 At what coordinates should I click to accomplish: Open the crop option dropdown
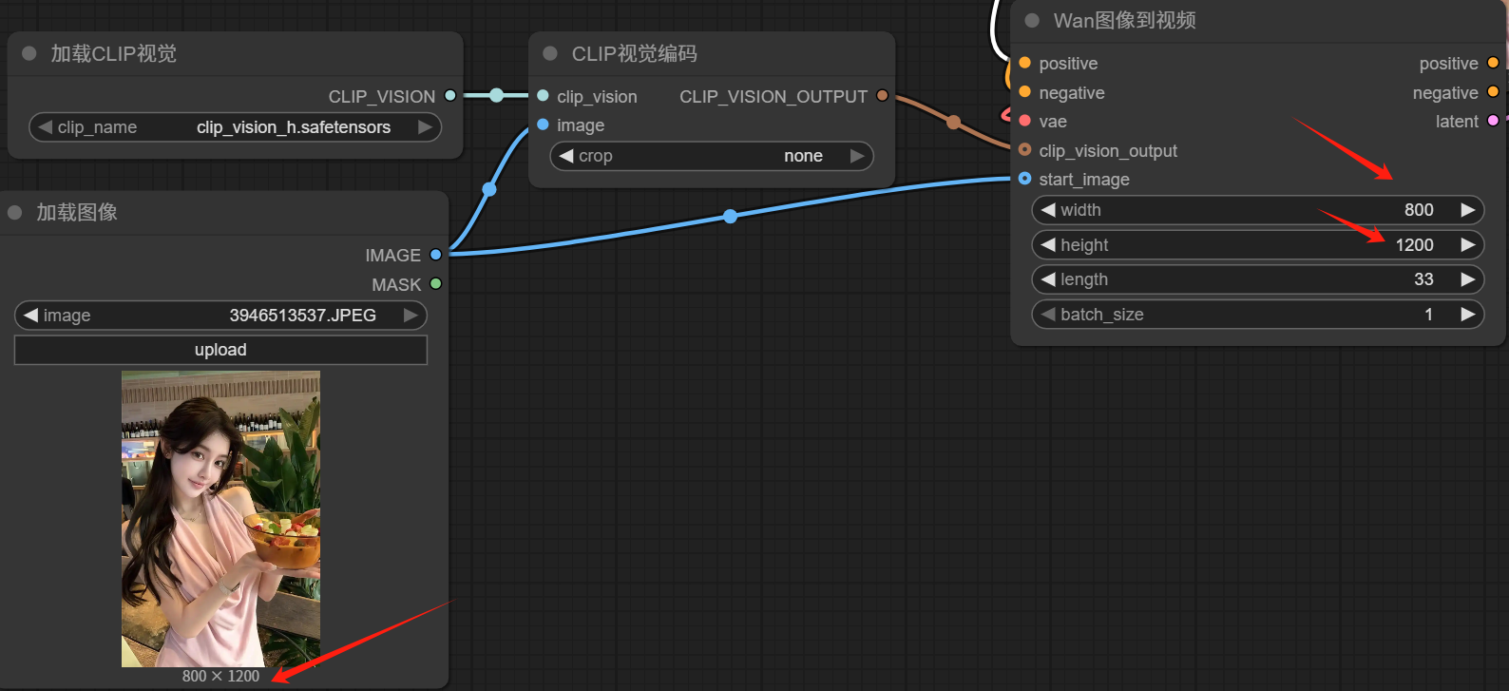[711, 156]
